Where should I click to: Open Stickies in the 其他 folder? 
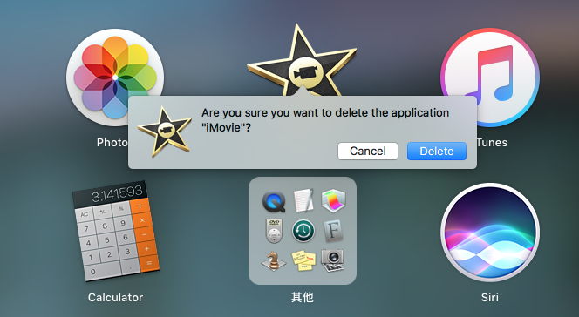[303, 260]
